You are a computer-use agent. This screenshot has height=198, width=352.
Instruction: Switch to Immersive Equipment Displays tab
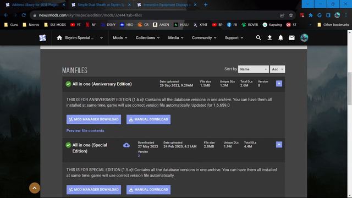(x=167, y=5)
